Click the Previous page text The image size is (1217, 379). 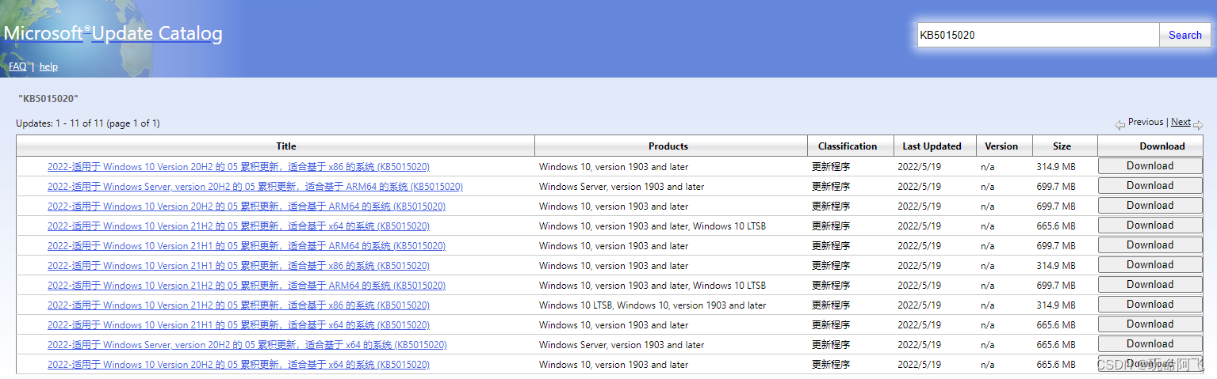click(1146, 122)
